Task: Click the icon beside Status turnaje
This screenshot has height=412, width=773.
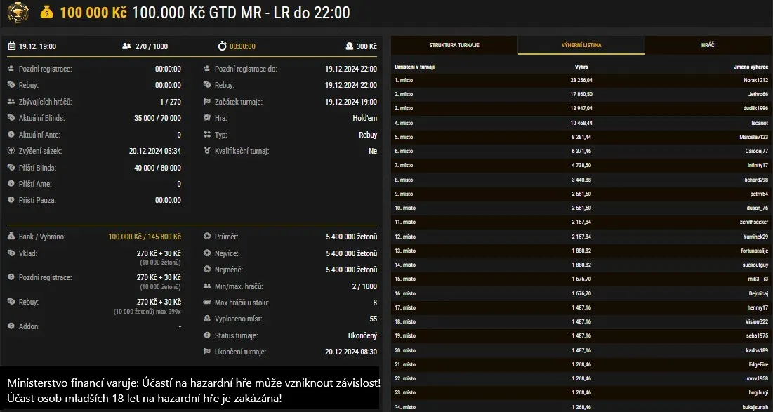Action: coord(206,335)
